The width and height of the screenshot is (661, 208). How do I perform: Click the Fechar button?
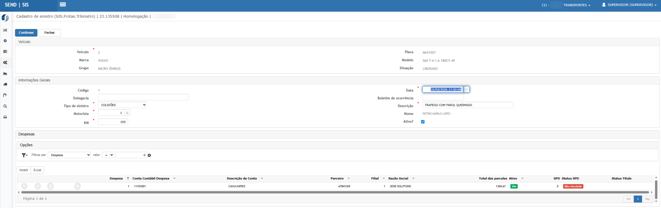(x=50, y=33)
